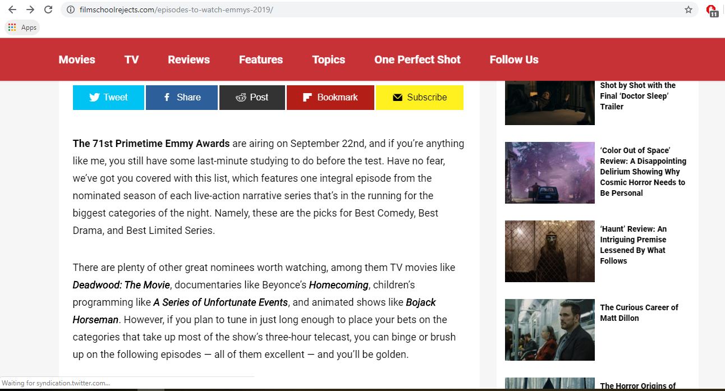Open the Movies menu

[77, 59]
